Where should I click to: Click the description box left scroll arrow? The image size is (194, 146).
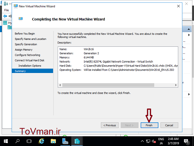click(60, 85)
